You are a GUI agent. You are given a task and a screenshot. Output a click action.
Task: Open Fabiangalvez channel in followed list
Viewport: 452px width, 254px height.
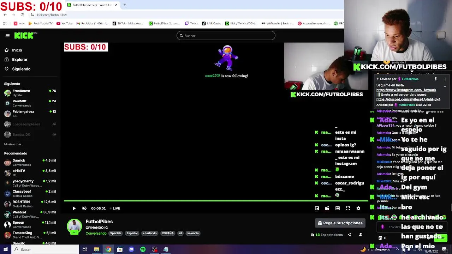tap(30, 113)
